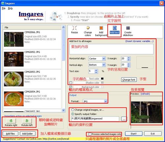Click text 'Original size:514.4 KB'

36,56
